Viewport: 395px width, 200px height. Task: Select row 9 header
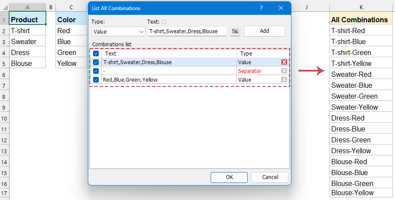tap(4, 107)
